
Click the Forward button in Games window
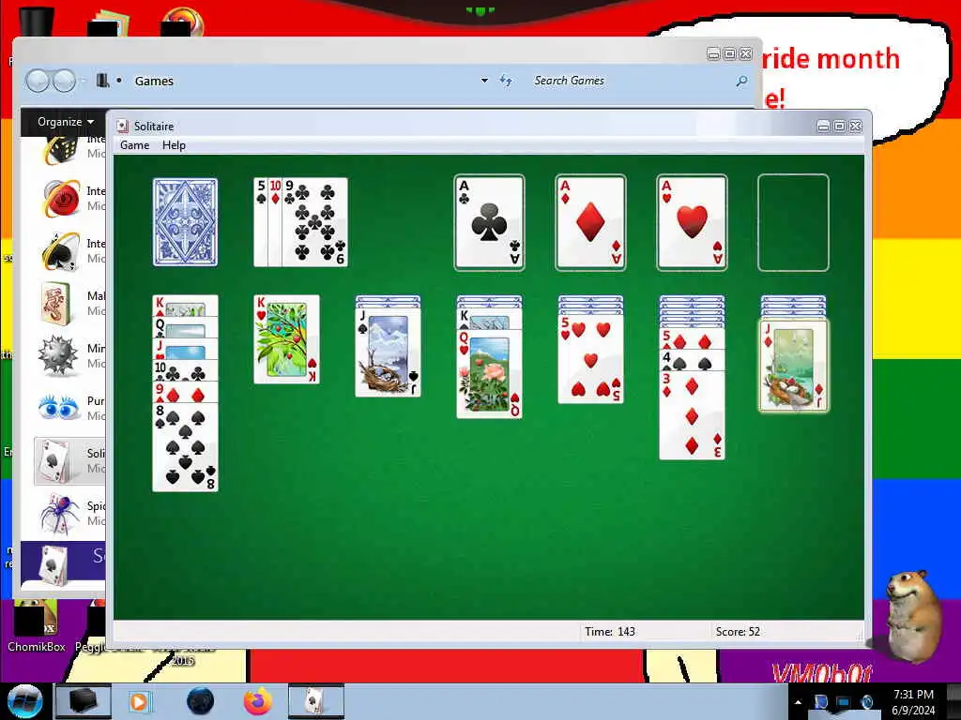(x=64, y=81)
